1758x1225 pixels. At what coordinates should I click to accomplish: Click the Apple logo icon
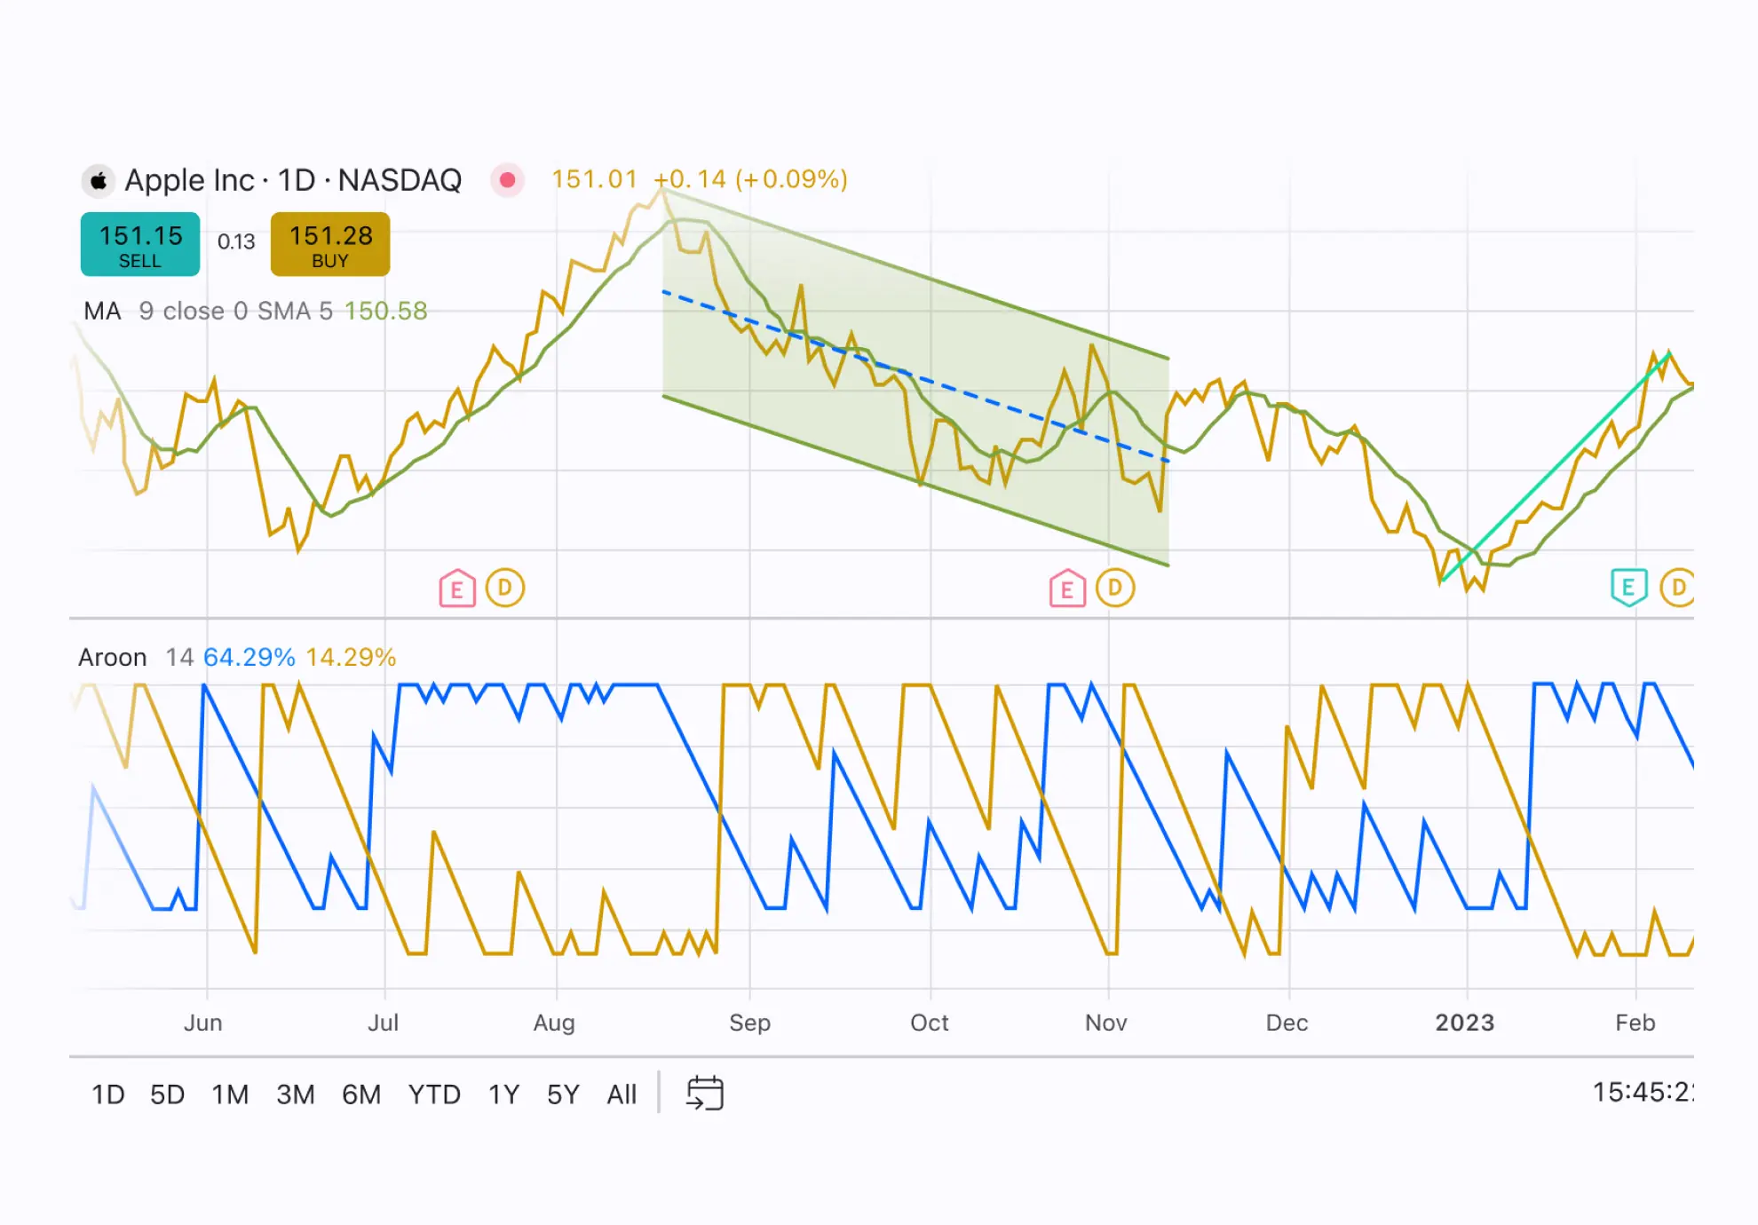pos(99,180)
